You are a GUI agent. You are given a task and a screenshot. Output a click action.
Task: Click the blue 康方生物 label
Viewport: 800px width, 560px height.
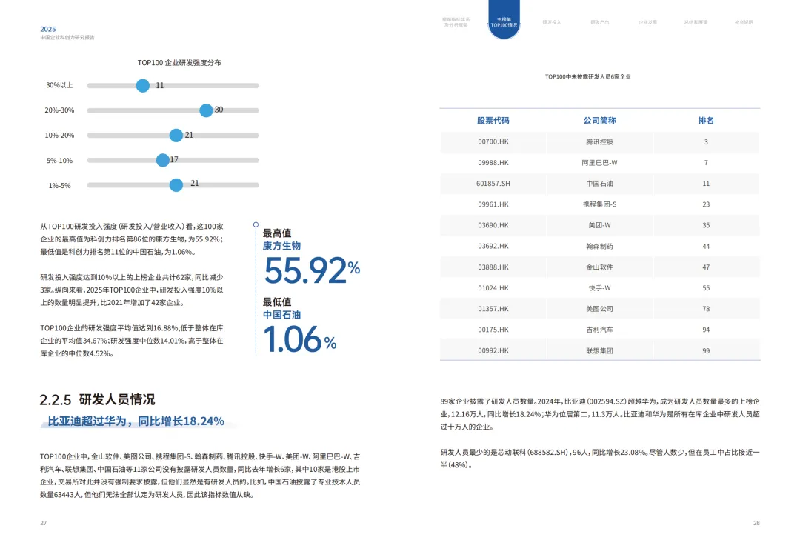click(x=281, y=246)
